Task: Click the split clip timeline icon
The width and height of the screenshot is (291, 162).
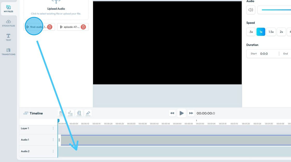Action: coord(70,113)
